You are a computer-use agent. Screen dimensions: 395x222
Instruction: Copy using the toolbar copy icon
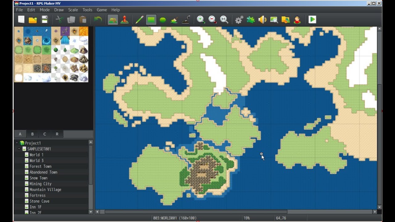pyautogui.click(x=71, y=20)
